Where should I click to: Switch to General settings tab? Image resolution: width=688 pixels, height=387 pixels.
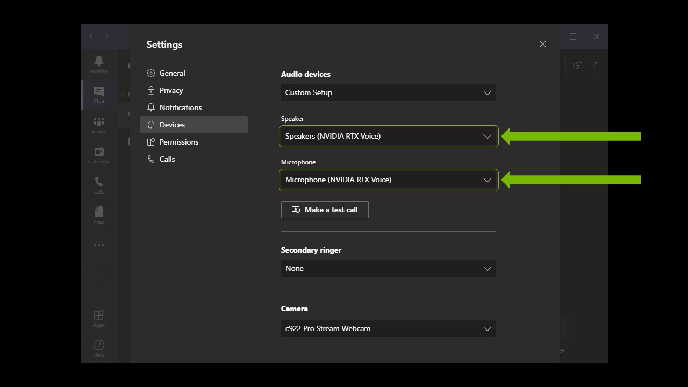172,73
